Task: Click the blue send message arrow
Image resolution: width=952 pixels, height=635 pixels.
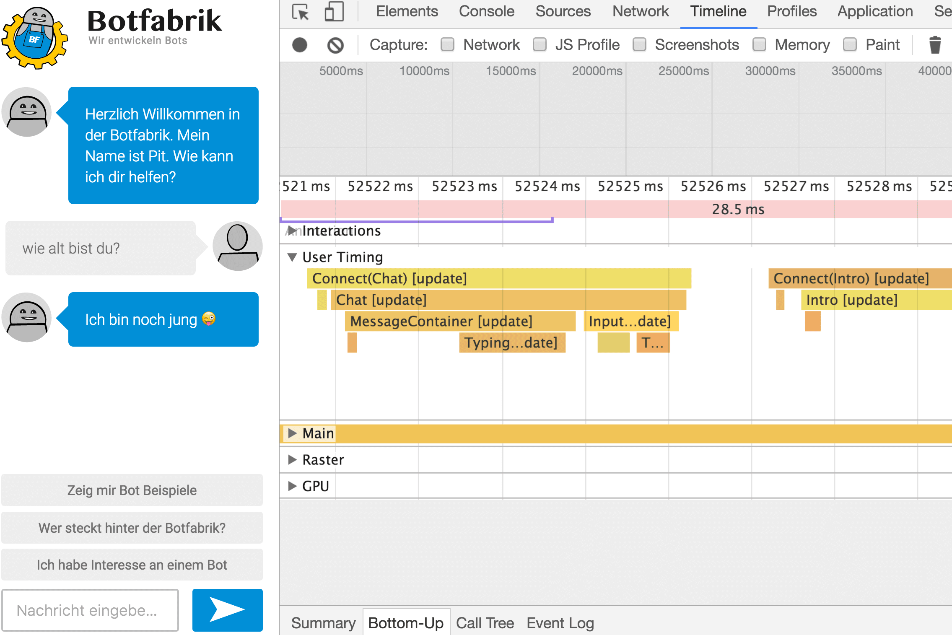Action: coord(227,610)
